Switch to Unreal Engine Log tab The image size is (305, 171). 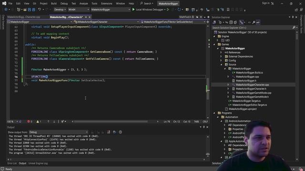[38, 163]
